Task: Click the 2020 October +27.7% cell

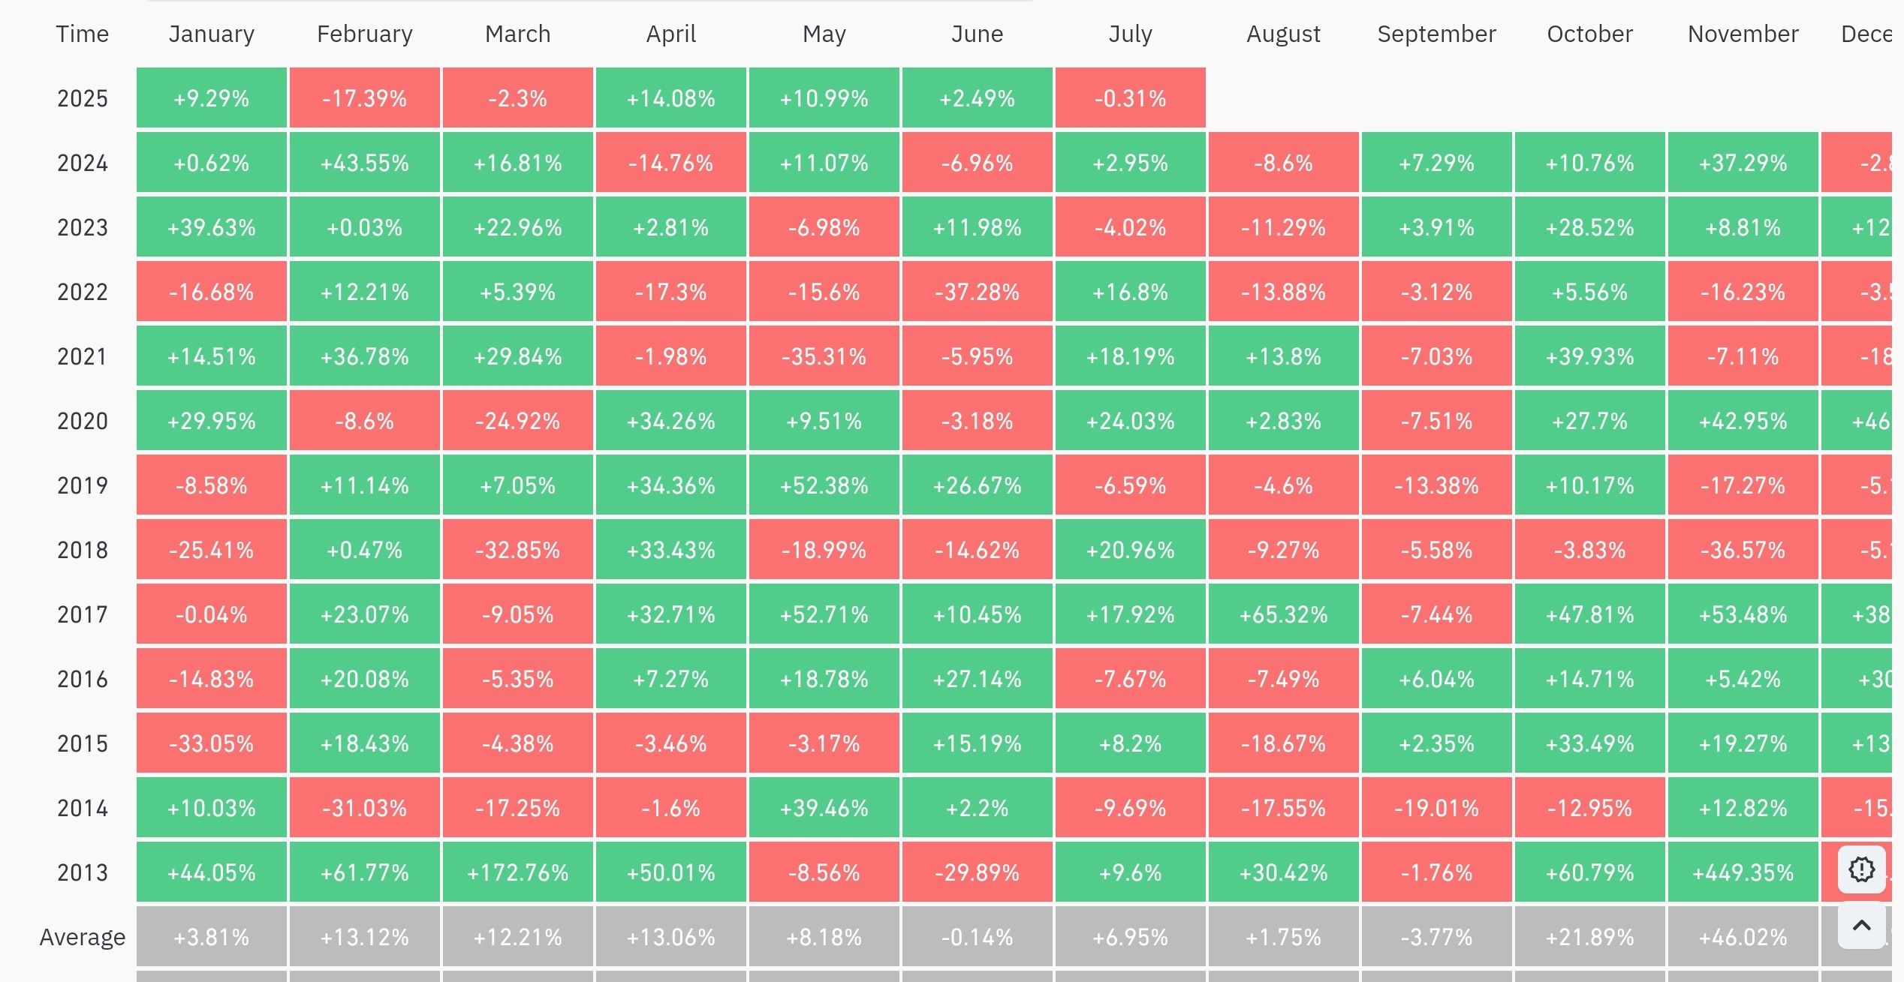Action: point(1590,420)
